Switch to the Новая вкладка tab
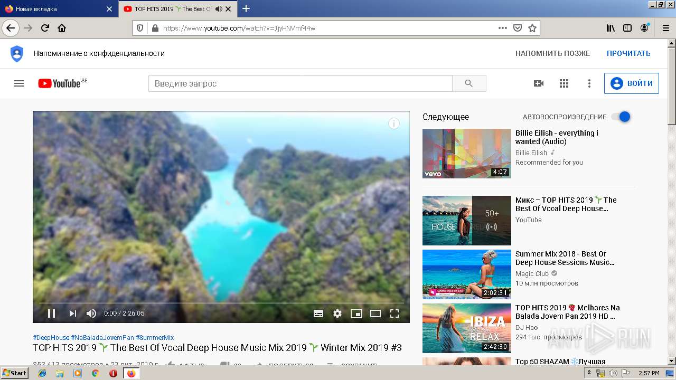The height and width of the screenshot is (380, 676). click(x=58, y=9)
